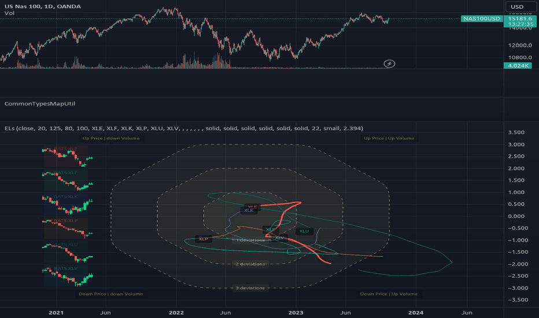The height and width of the screenshot is (318, 539).
Task: Click the Up Price Up Volume label
Action: 389,138
